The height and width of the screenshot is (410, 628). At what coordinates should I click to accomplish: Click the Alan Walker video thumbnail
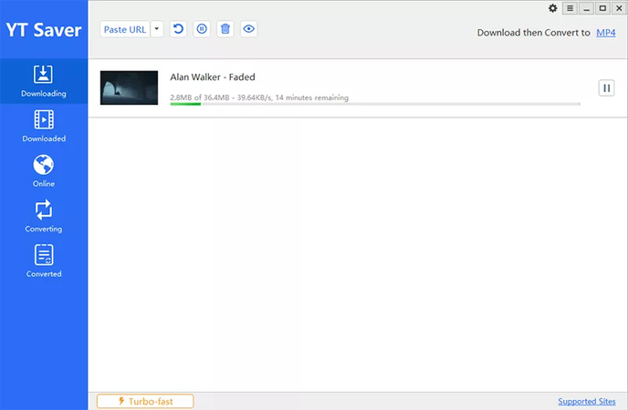pyautogui.click(x=129, y=87)
